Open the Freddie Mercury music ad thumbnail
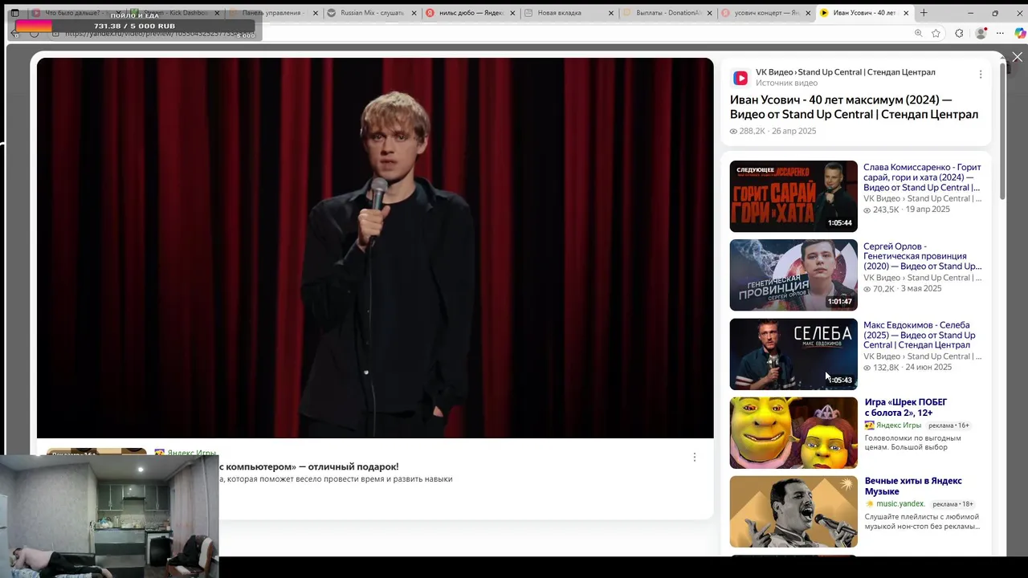 [x=793, y=511]
